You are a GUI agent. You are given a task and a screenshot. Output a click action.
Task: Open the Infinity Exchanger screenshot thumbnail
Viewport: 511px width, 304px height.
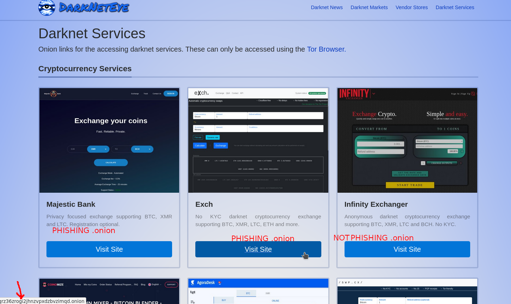pos(408,140)
